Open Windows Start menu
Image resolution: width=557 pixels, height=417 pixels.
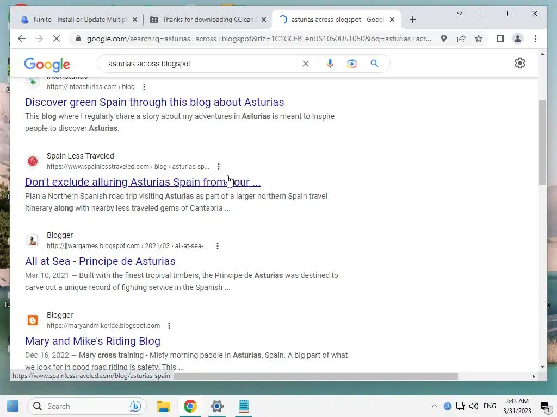point(13,406)
